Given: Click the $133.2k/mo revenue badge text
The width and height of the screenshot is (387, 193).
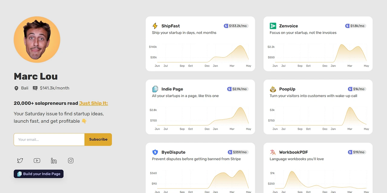Looking at the screenshot, I should (238, 26).
